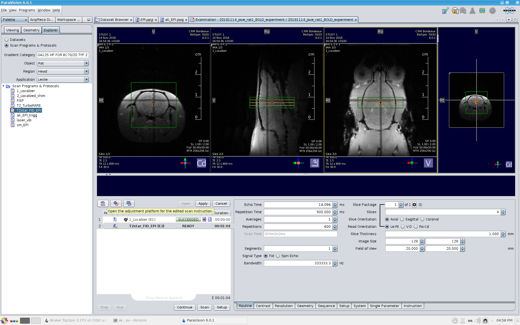Click the gear-and-puzzle instruction button
This screenshot has width=520, height=325.
[116, 203]
